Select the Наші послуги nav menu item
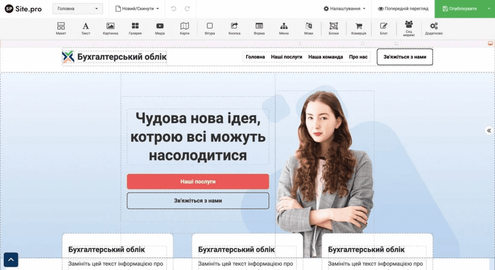 pyautogui.click(x=286, y=57)
